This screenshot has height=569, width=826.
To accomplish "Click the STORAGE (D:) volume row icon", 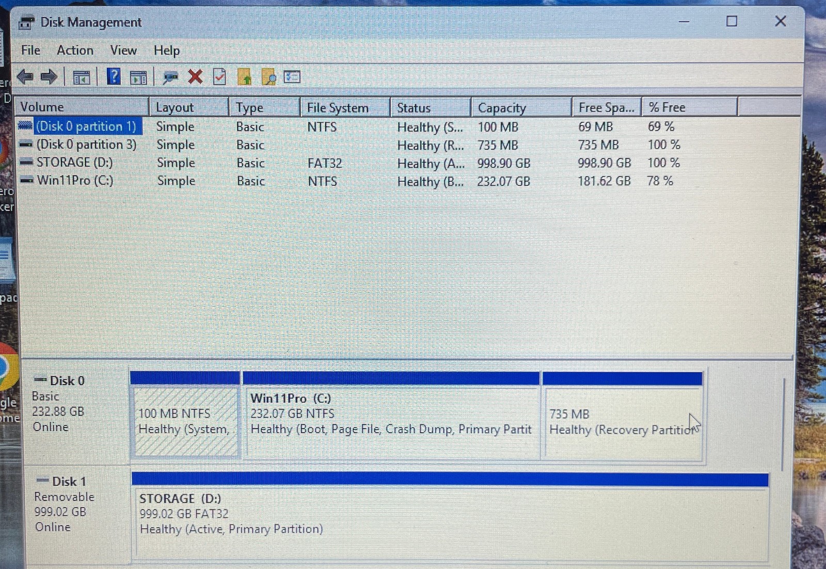I will click(26, 163).
